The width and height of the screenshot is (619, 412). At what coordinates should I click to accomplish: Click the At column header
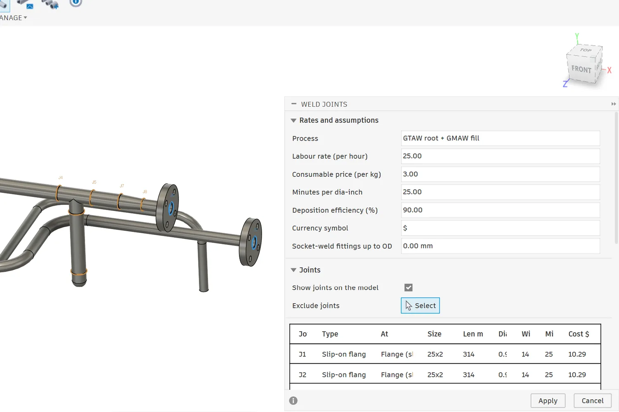tap(384, 334)
